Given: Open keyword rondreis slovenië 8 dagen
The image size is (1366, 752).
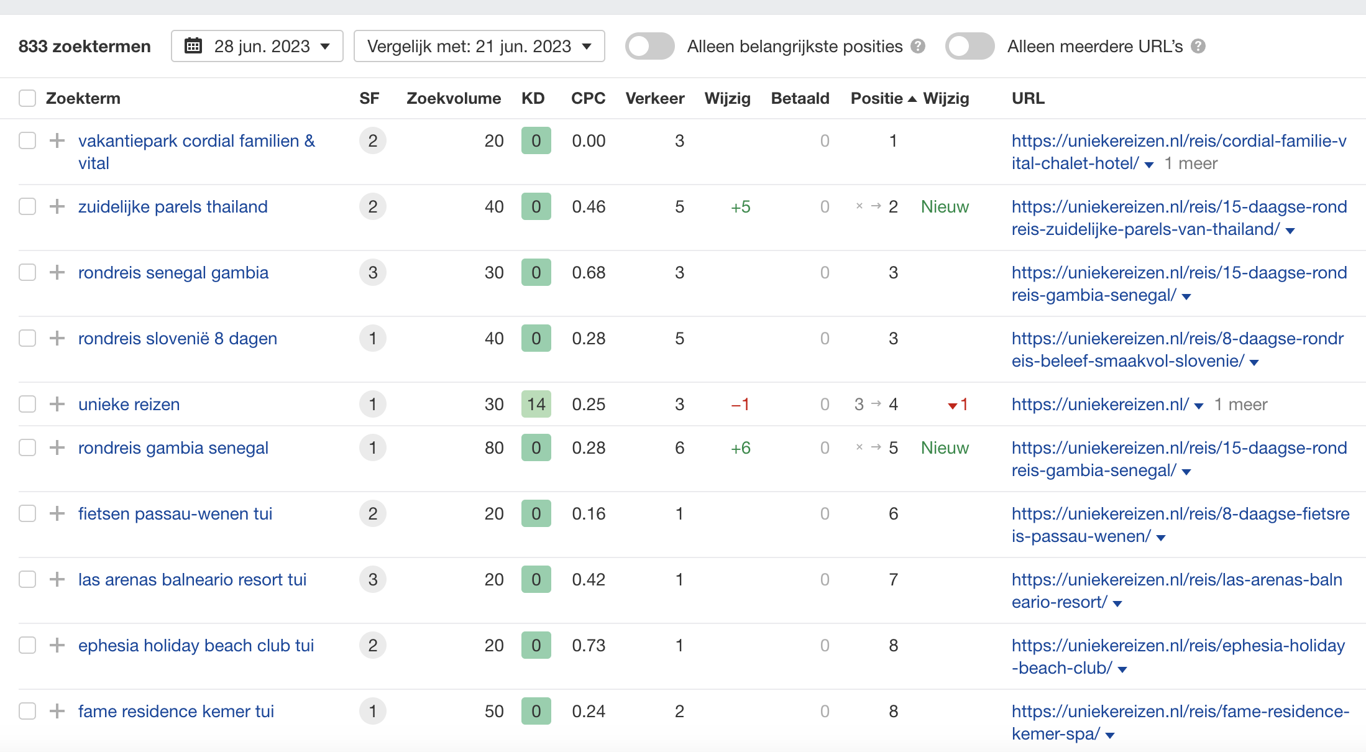Looking at the screenshot, I should pyautogui.click(x=178, y=338).
